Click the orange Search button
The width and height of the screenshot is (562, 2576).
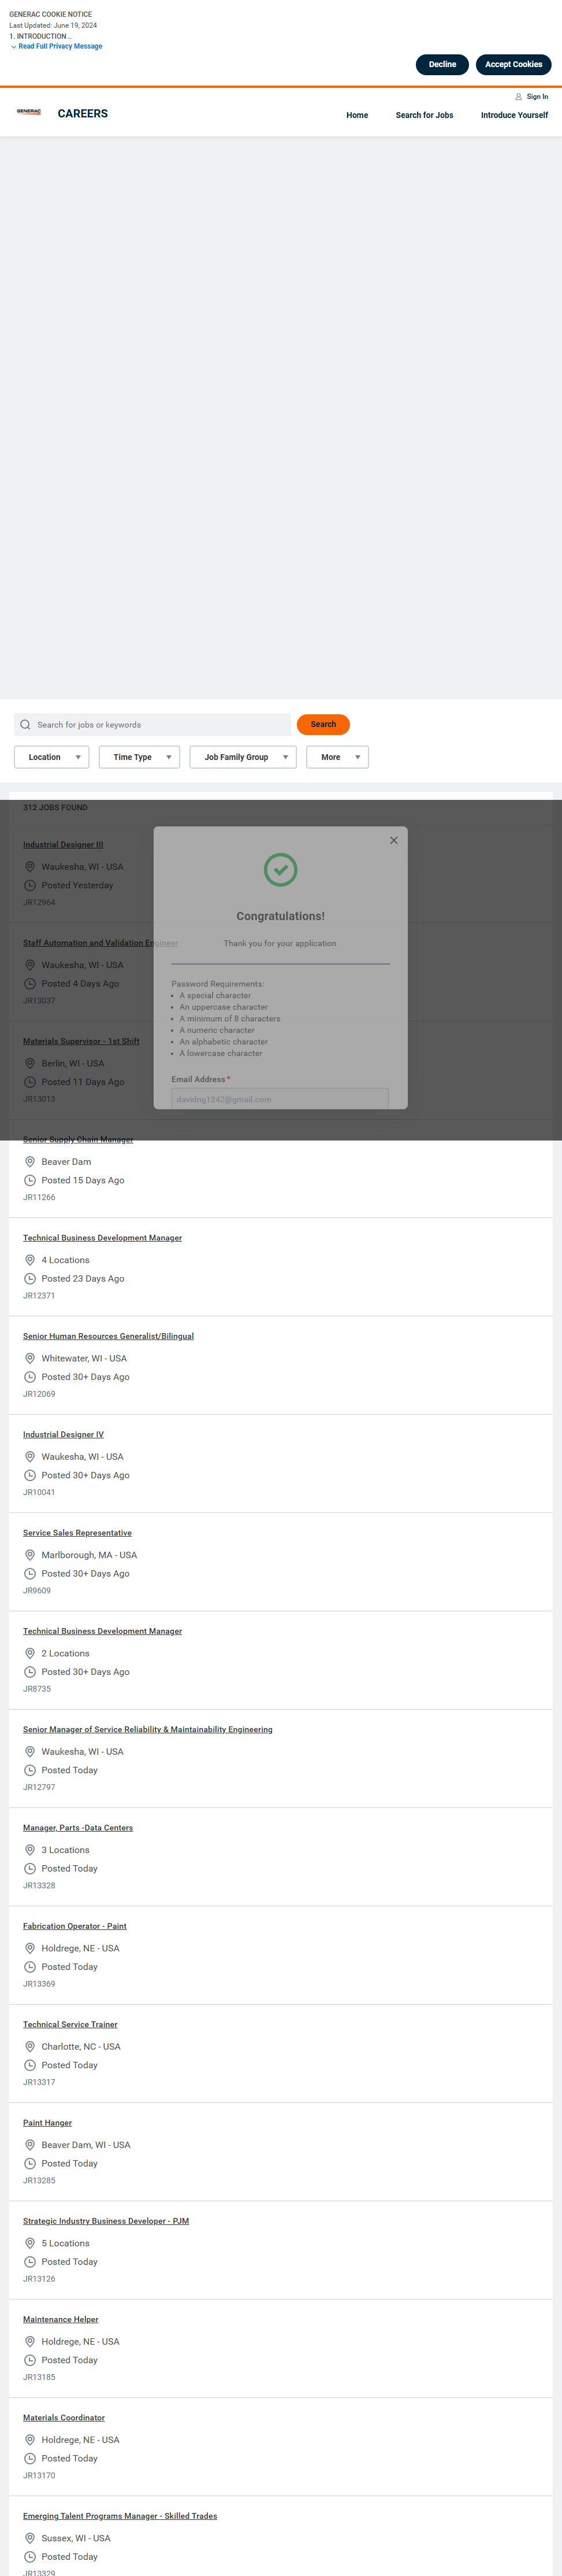coord(323,724)
